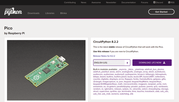Visit the Forums link
179x102 pixels.
point(145,3)
